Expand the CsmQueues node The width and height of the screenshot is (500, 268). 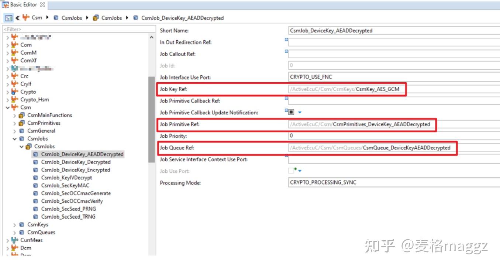coord(15,233)
